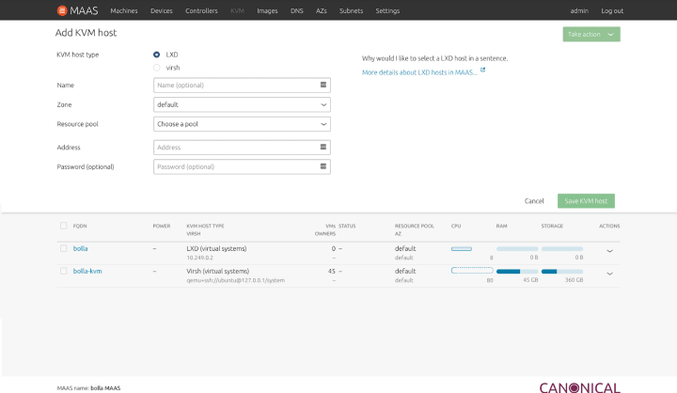Click the autofill icon in Name field
Viewport: 677px width, 393px height.
(x=323, y=86)
